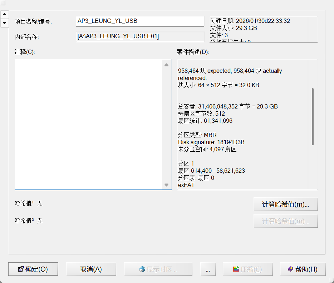Viewport: 334px width, 283px height.
Task: Click the disabled second 计算哈希值(m)... button
Action: point(285,221)
